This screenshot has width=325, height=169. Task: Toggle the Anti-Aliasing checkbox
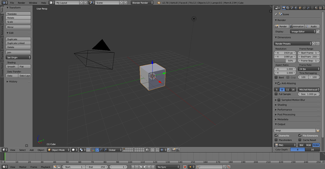tap(279, 83)
